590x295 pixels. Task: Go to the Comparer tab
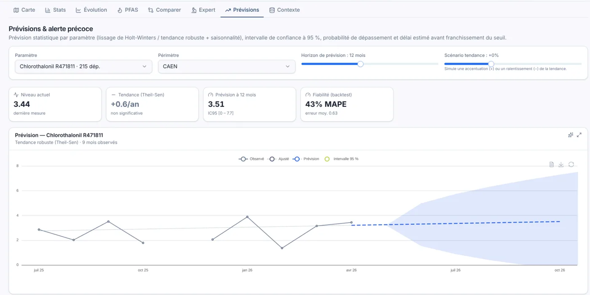[164, 10]
